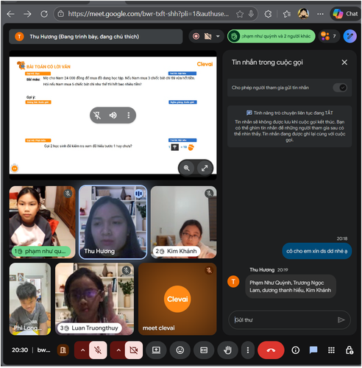362x368 pixels.
Task: Expand audio settings chevron
Action: point(82,350)
